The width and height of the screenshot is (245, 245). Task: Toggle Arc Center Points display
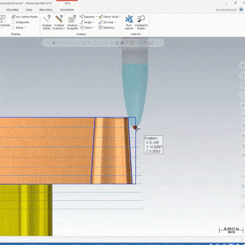24,17
